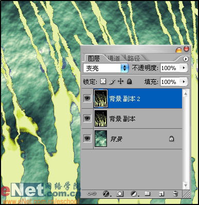Click the link layers chain icon
The image size is (199, 205).
coord(92,194)
